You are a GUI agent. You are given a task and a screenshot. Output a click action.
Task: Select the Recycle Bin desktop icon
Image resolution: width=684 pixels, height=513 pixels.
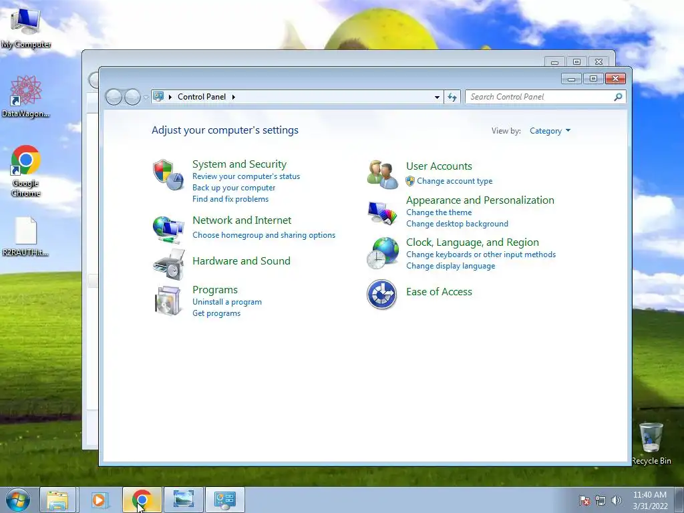651,444
